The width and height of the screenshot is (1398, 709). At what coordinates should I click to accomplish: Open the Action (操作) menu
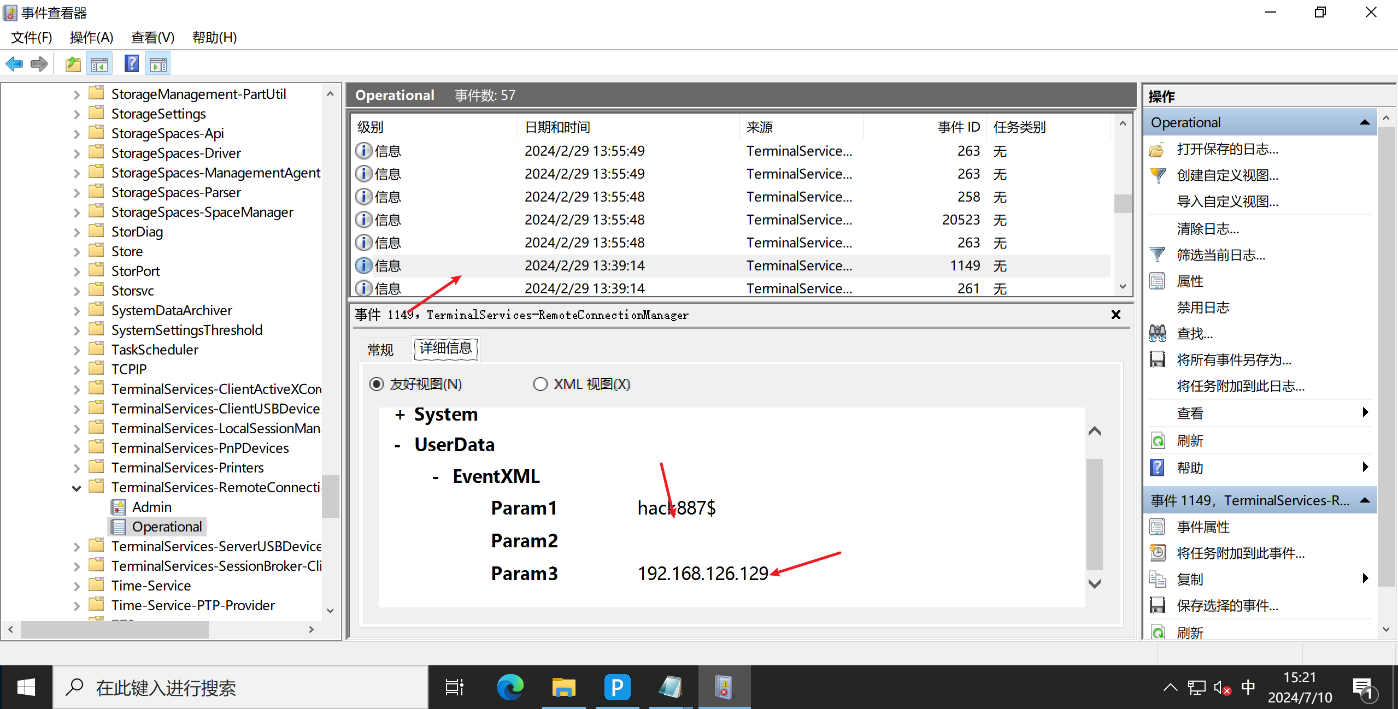91,37
